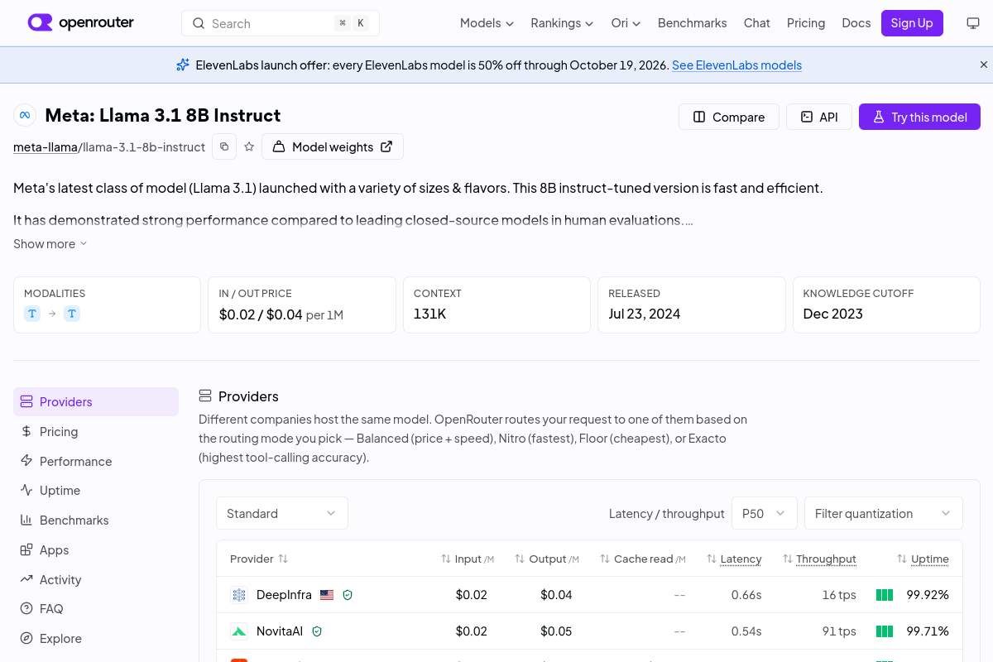Follow the See ElevenLabs models link

click(x=736, y=65)
